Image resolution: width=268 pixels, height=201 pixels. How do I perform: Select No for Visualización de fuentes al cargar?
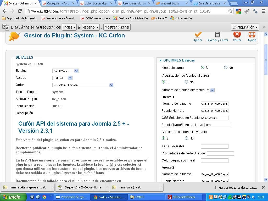point(186,82)
